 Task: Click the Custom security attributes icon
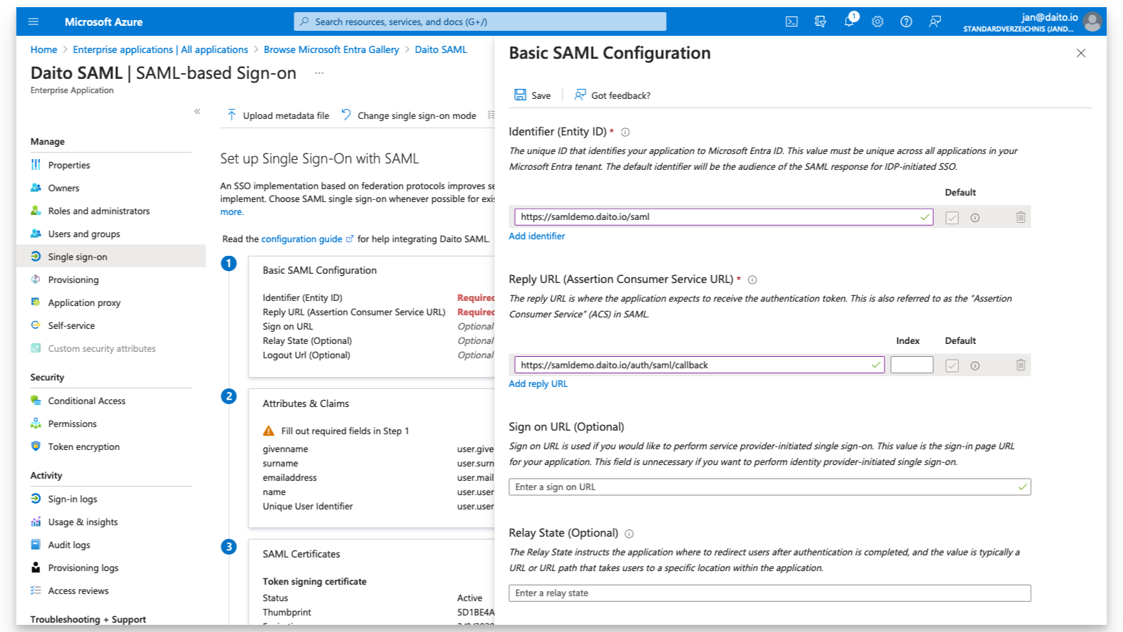[x=36, y=348]
